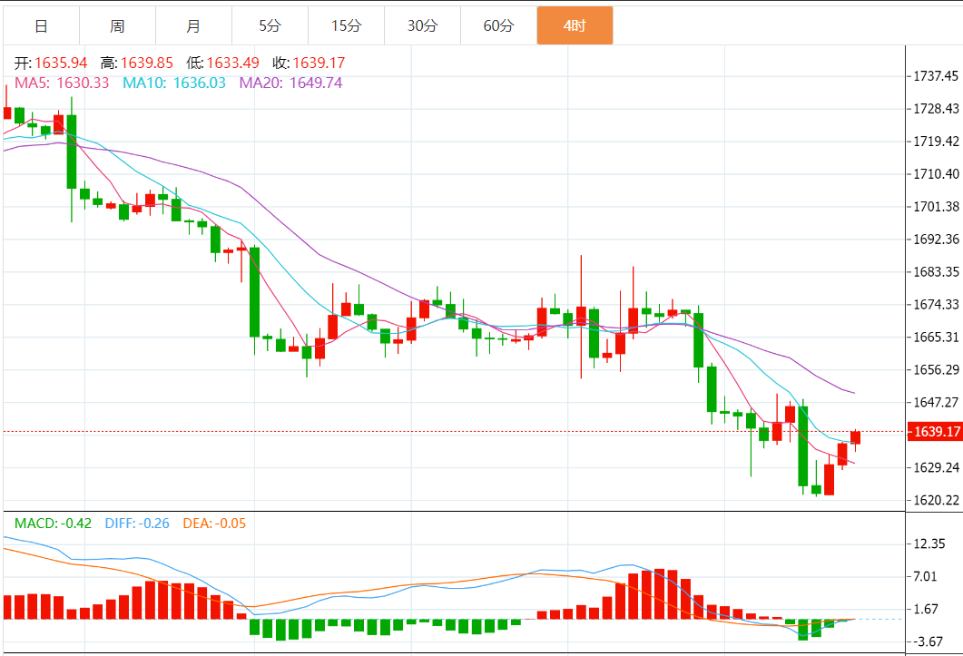Click the DIFF: -0.26 indicator label
This screenshot has height=656, width=963.
[x=137, y=524]
